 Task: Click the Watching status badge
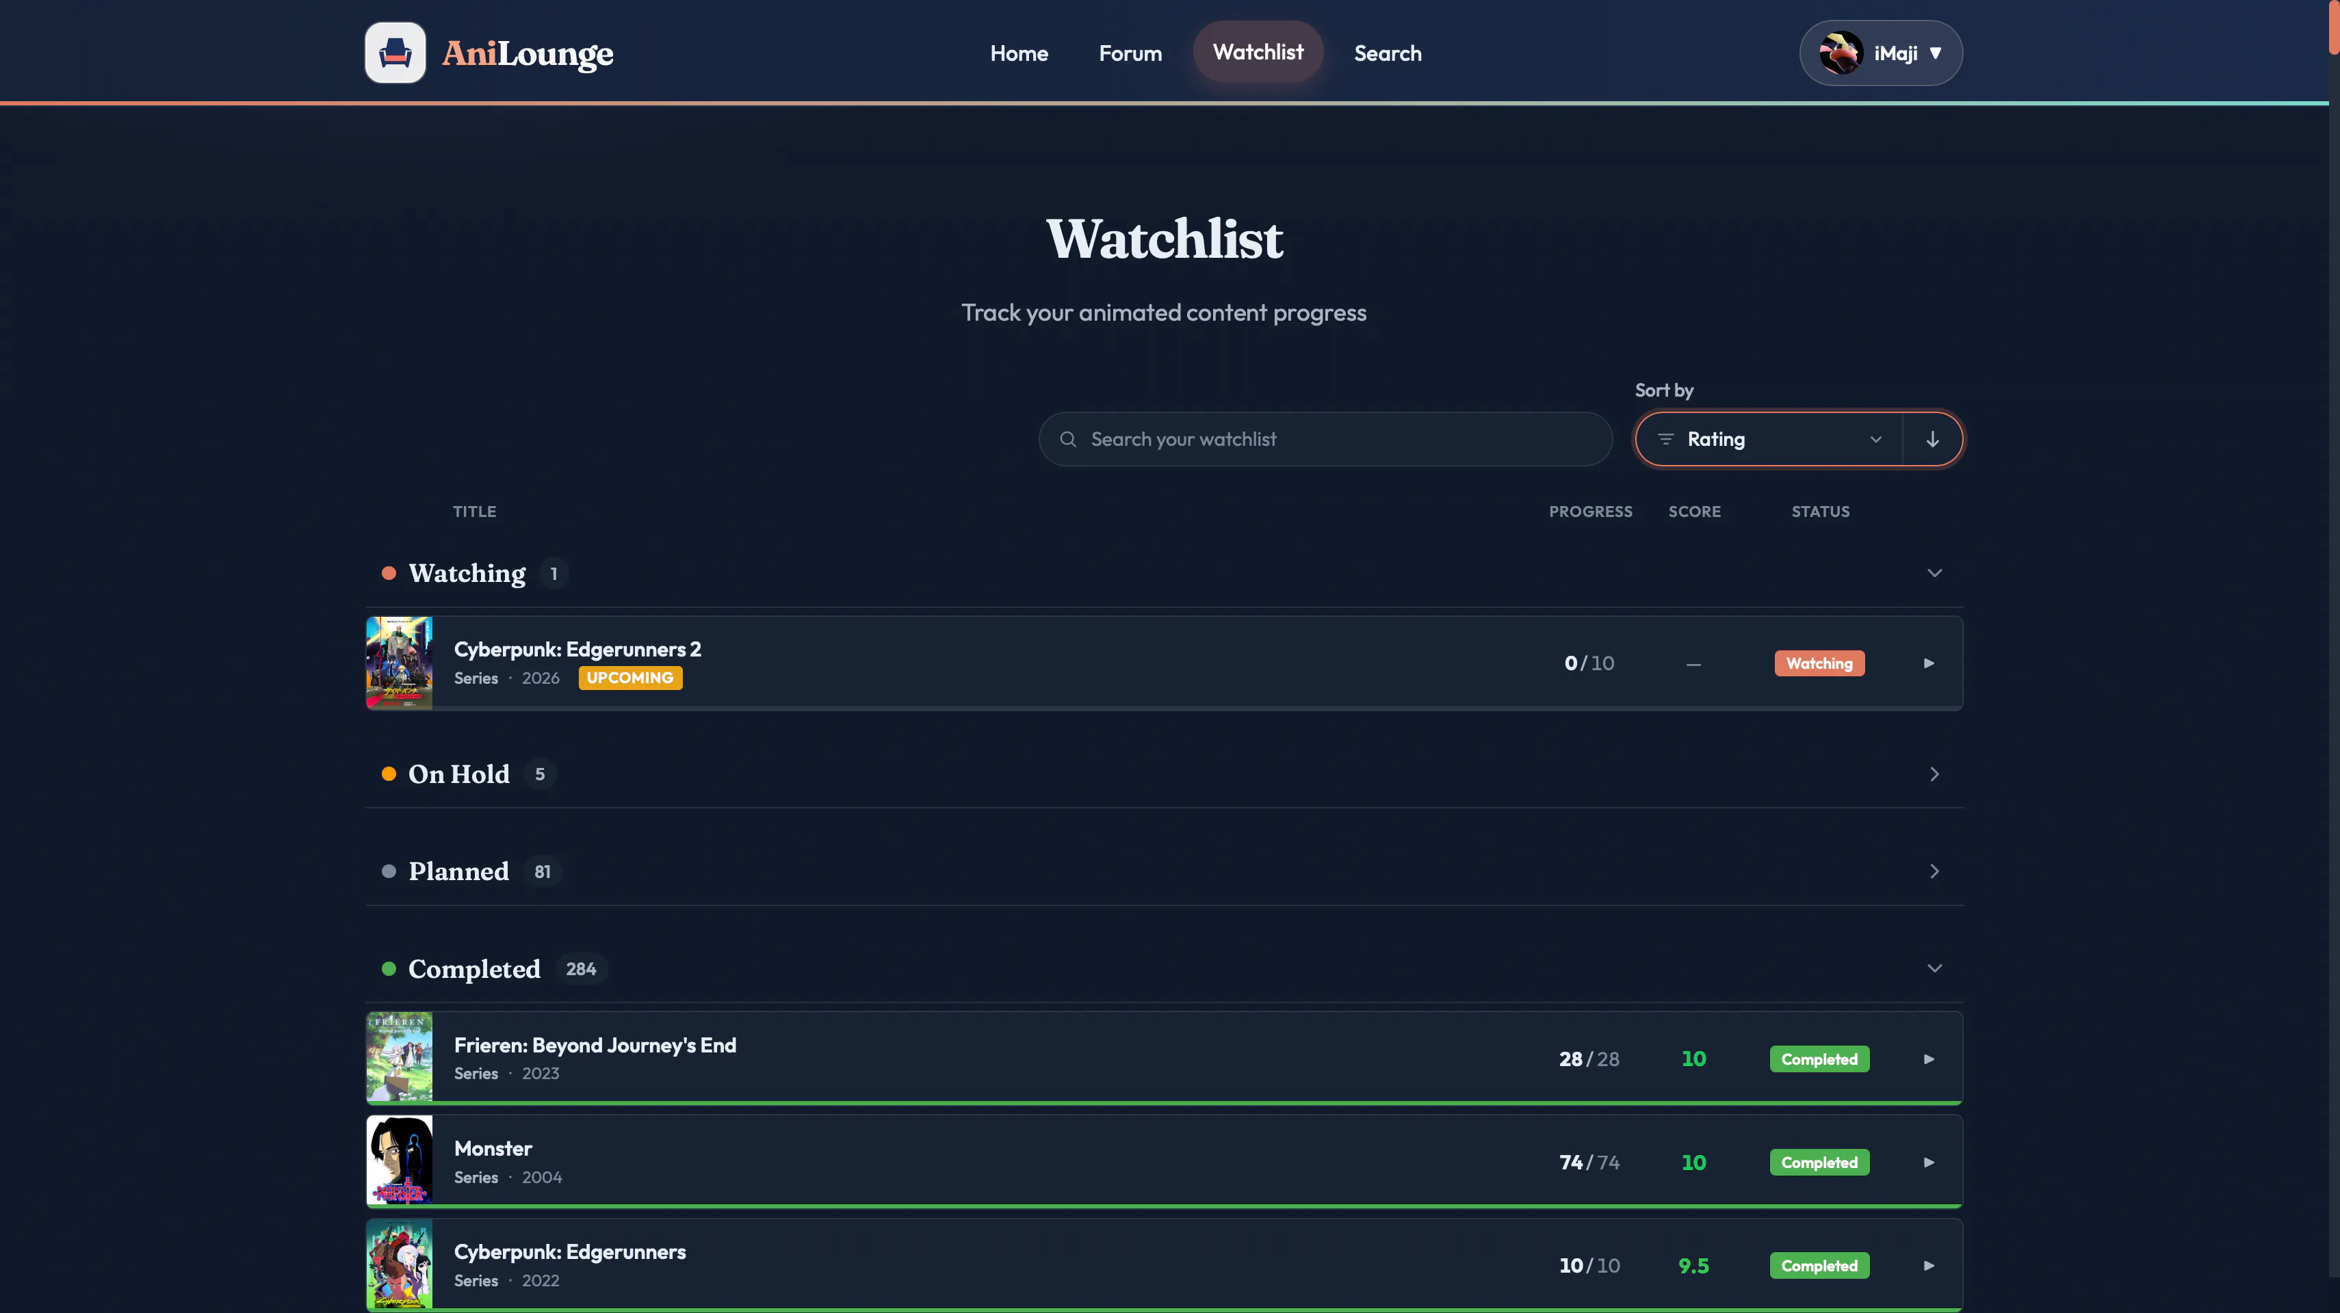(1819, 664)
